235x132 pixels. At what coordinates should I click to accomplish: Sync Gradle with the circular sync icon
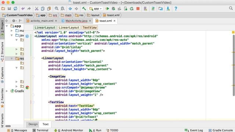point(153,9)
